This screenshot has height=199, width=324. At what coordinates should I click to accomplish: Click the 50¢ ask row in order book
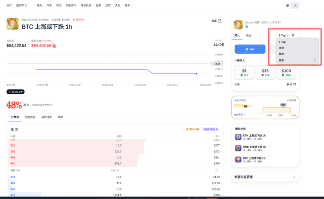click(115, 151)
